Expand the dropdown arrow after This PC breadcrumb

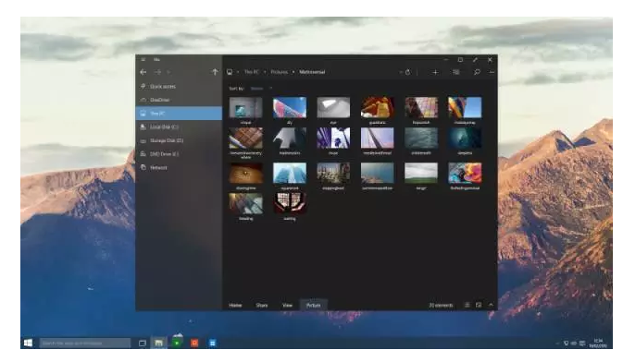click(265, 72)
